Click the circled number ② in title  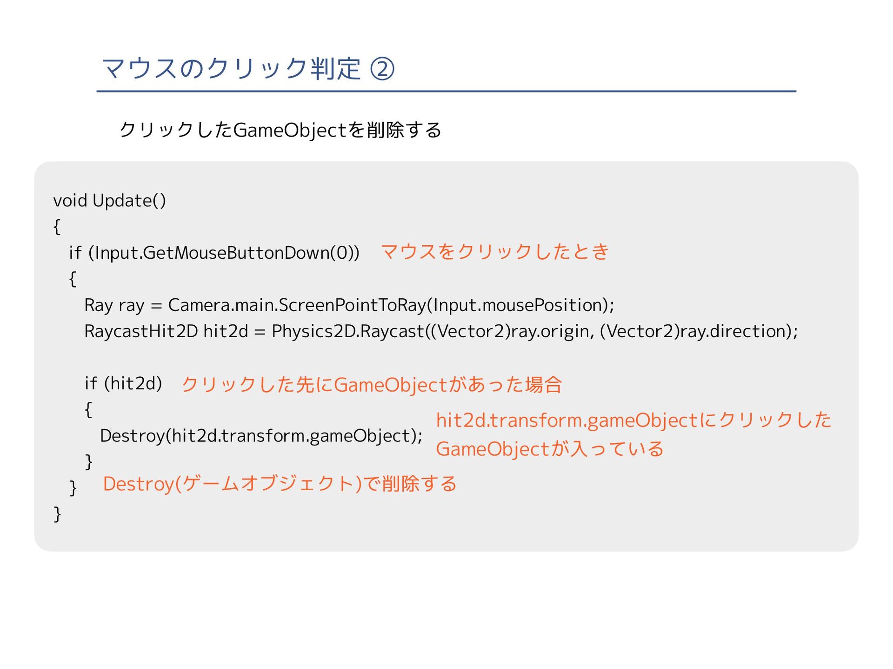tap(382, 69)
